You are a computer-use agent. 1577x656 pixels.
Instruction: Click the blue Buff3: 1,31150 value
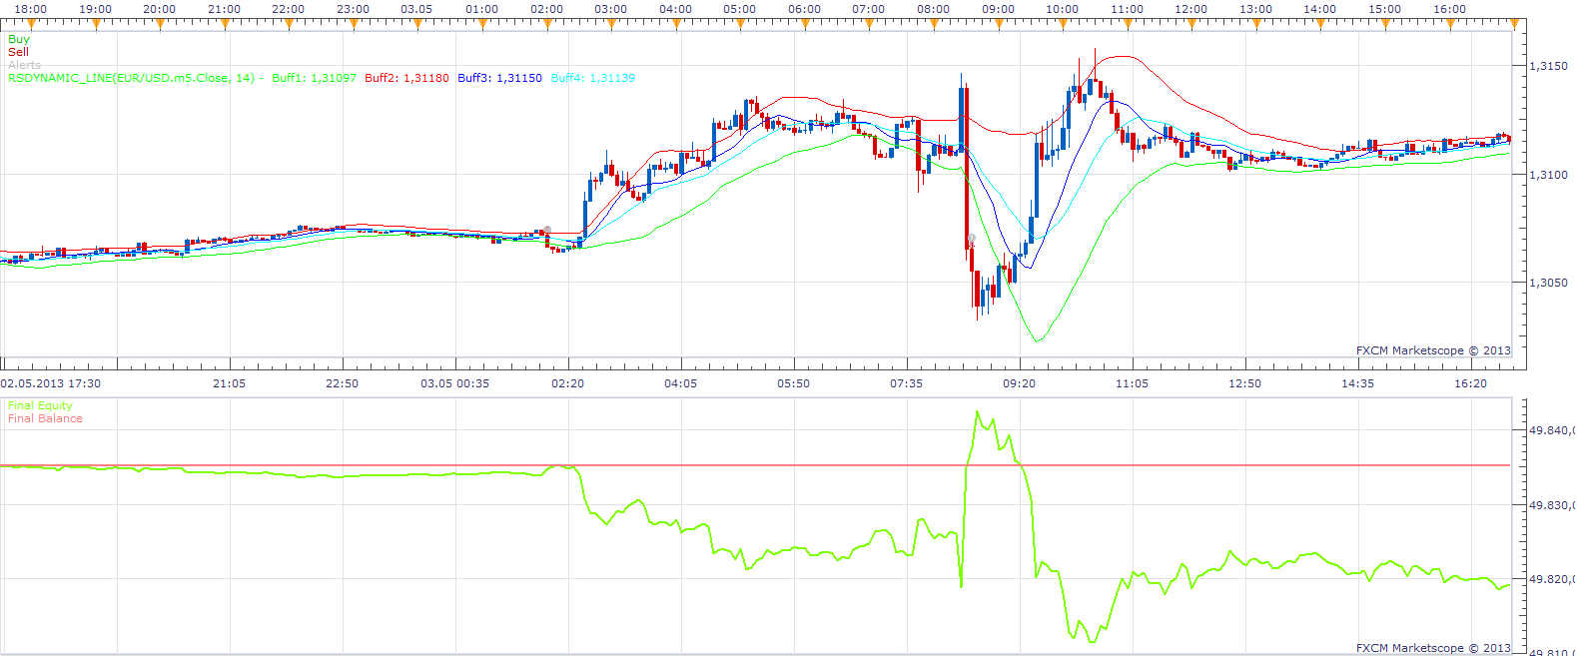tap(499, 78)
